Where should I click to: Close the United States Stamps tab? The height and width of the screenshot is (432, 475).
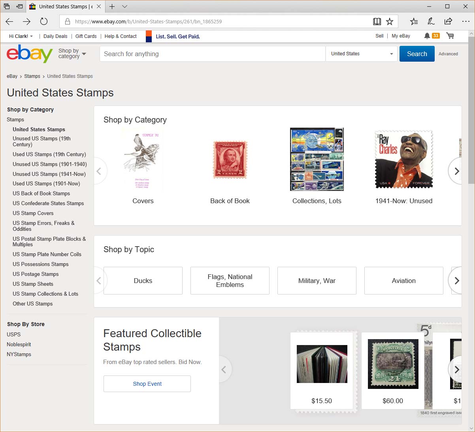coord(99,6)
